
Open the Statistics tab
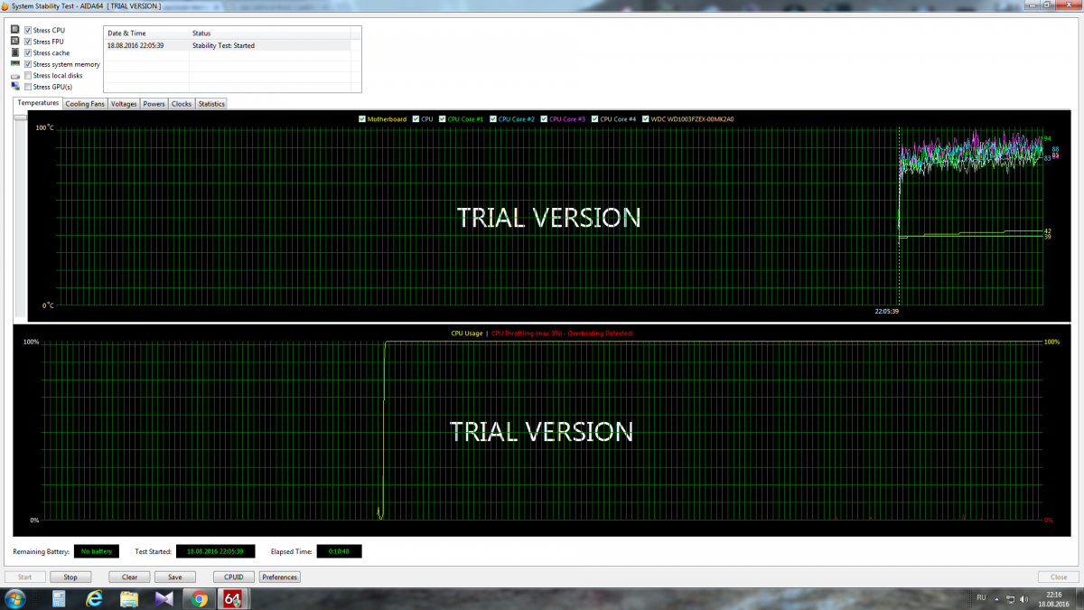tap(211, 104)
